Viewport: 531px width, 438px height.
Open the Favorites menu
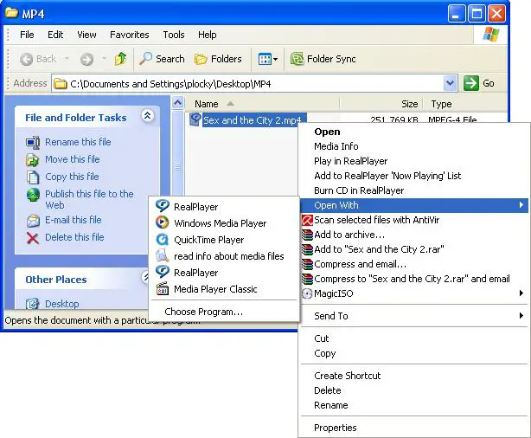point(130,35)
